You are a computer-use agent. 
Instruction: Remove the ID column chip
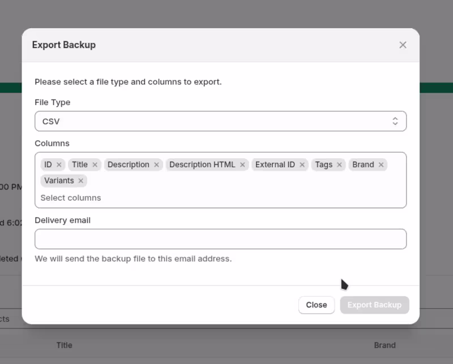pos(60,164)
